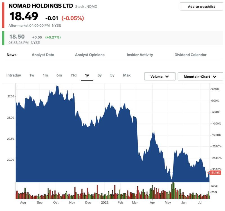Click the 18.50 regular market price

tap(17, 37)
